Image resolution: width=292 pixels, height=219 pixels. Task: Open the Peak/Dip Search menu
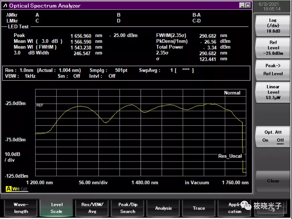128,208
